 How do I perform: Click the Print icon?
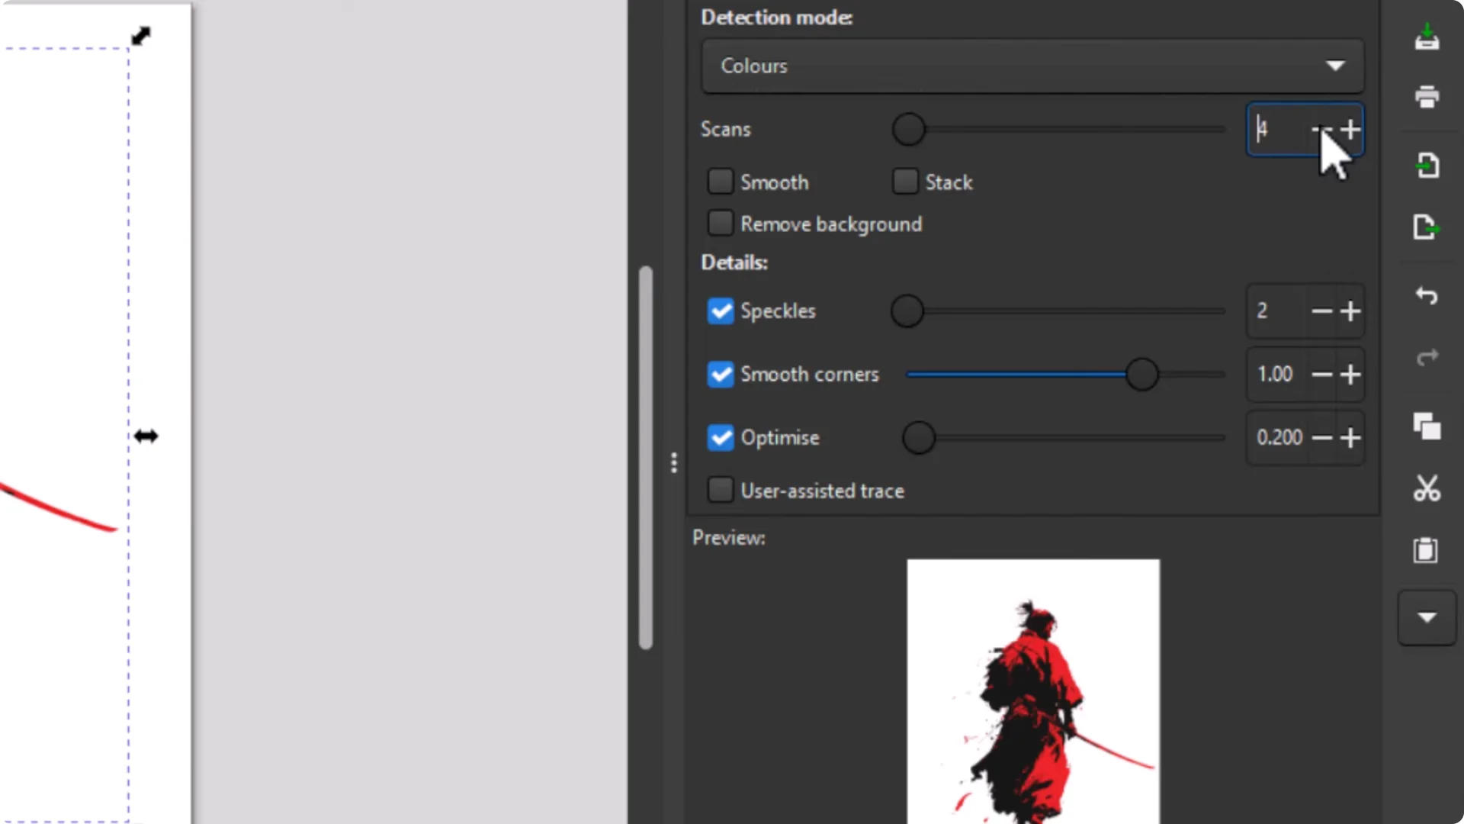[1427, 98]
